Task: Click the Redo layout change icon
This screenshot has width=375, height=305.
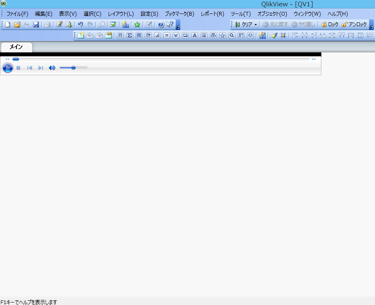Action: tap(90, 25)
